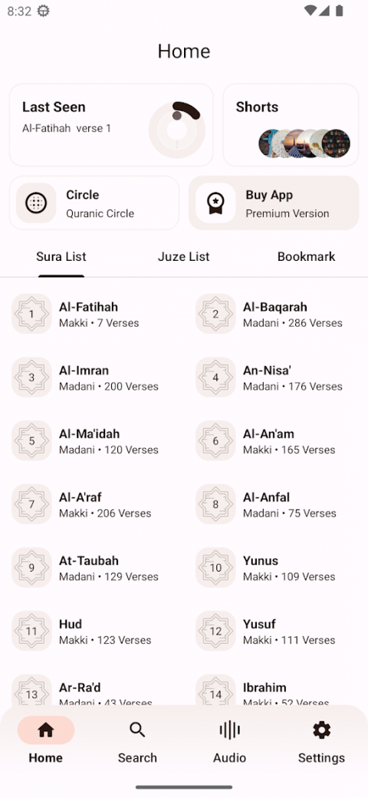
Task: Select the Home icon in bottom navigation
Action: coord(46,730)
